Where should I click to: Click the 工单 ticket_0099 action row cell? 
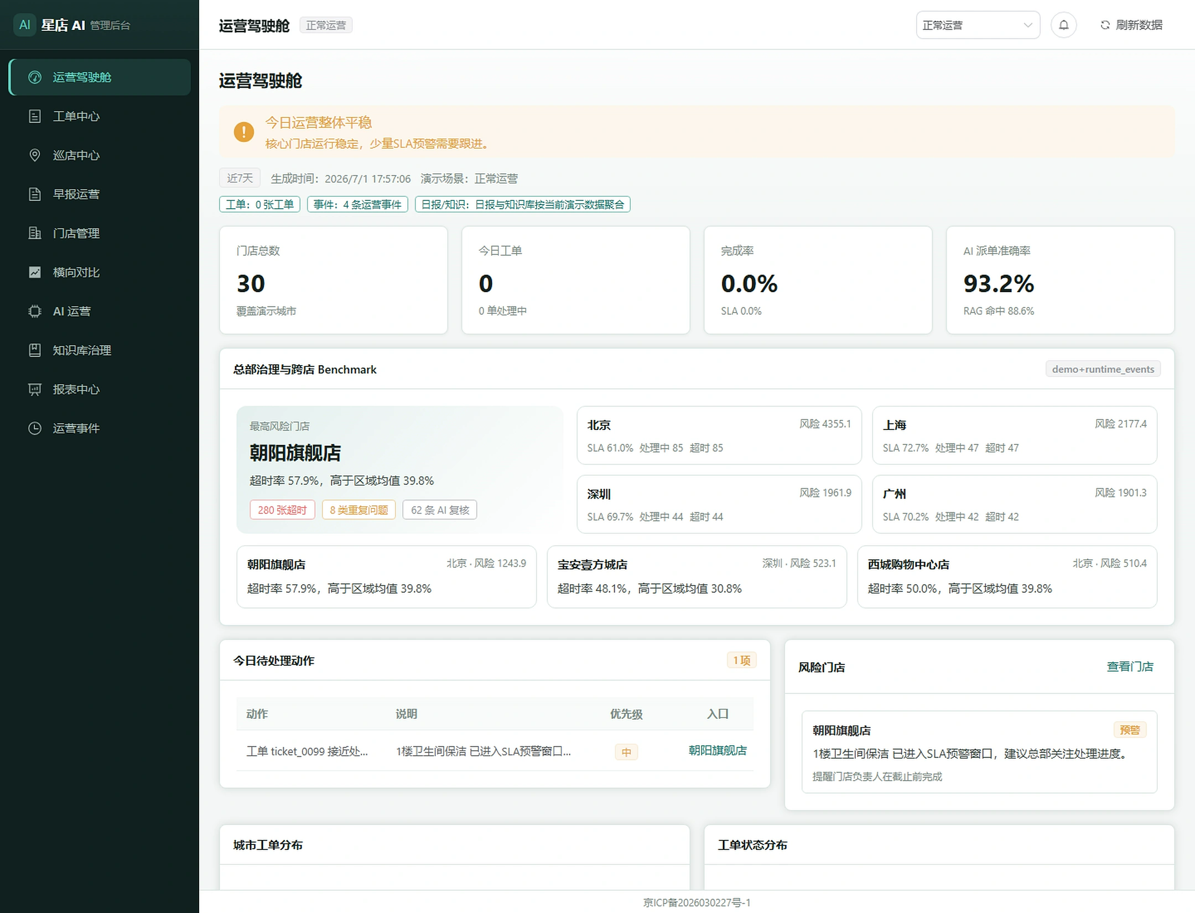tap(307, 751)
